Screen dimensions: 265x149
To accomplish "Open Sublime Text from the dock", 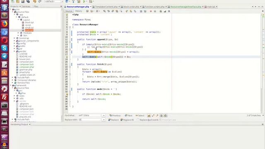I will [x=5, y=16].
